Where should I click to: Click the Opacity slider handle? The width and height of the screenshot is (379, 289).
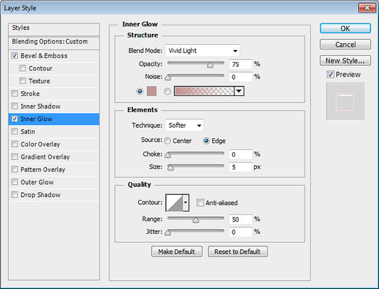pyautogui.click(x=211, y=65)
